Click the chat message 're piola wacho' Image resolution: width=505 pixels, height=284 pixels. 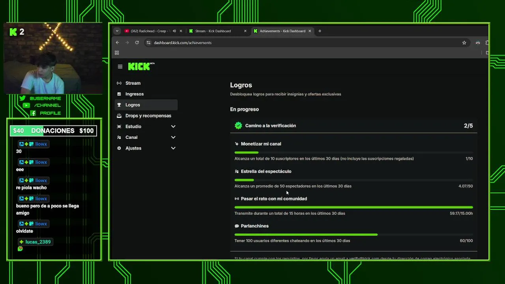coord(31,188)
